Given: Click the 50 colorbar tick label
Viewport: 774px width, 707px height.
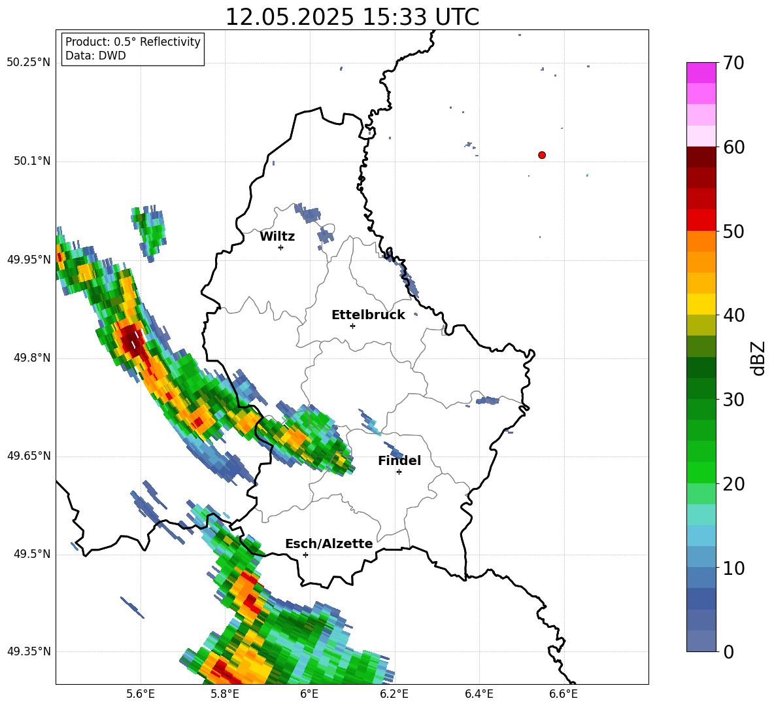Looking at the screenshot, I should tap(733, 231).
